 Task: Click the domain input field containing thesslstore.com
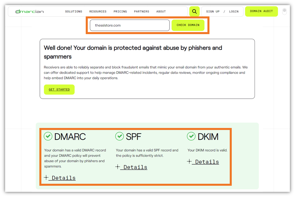click(x=130, y=25)
